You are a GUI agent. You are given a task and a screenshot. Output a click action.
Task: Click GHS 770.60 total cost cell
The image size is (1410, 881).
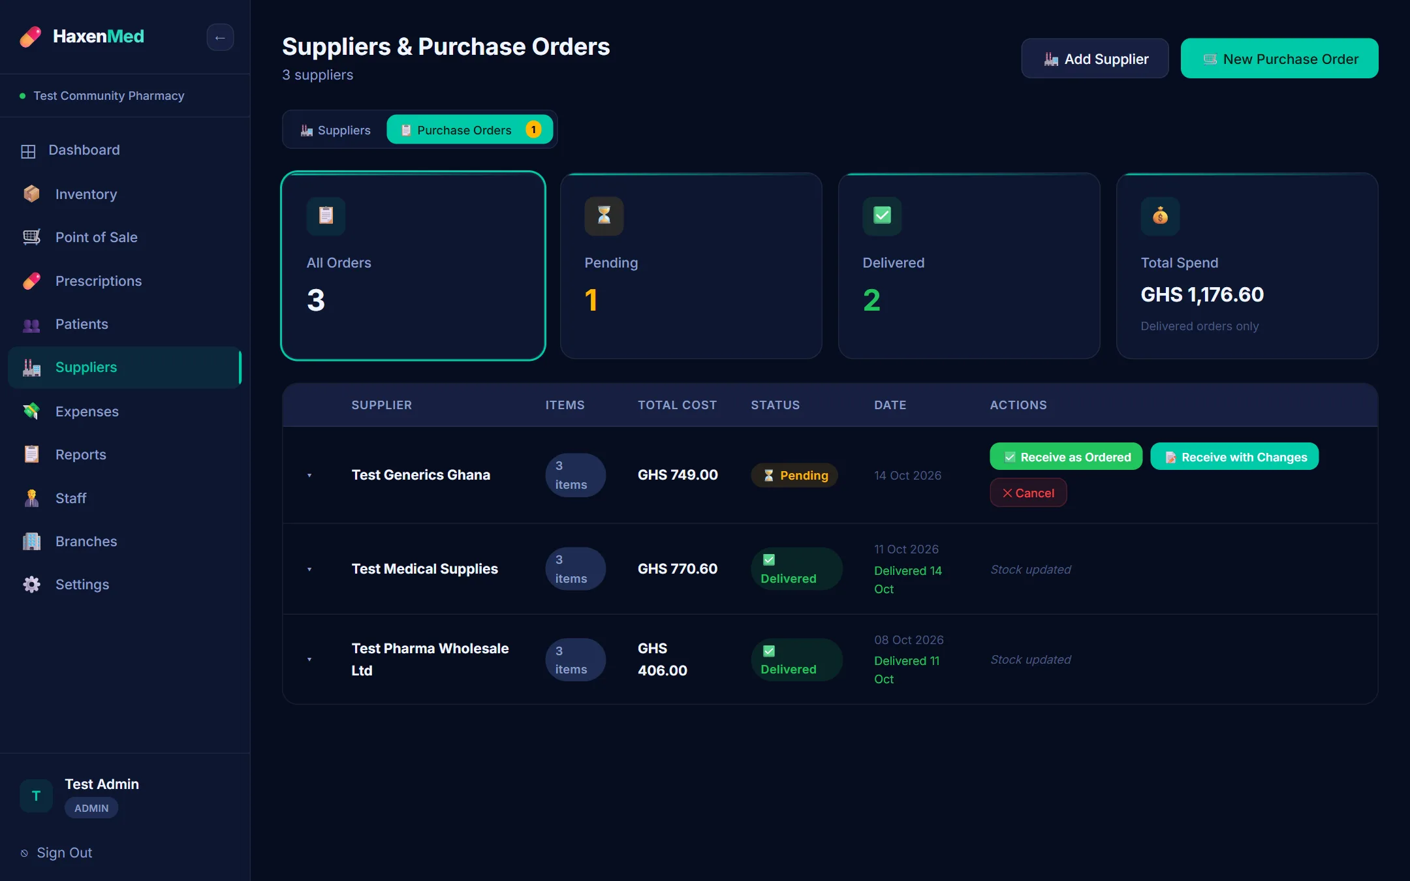pyautogui.click(x=678, y=568)
